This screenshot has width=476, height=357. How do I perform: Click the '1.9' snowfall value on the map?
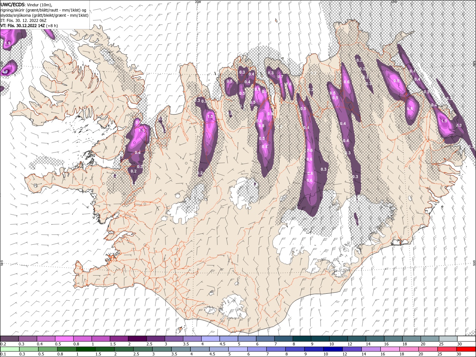[7, 44]
